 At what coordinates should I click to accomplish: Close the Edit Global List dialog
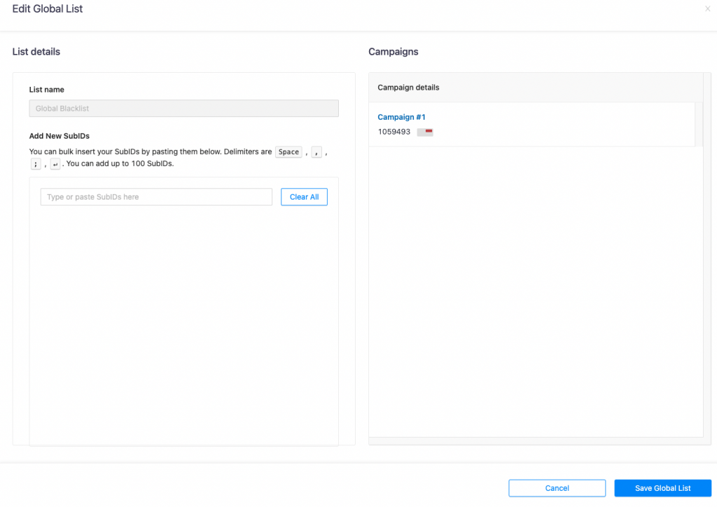pos(707,9)
